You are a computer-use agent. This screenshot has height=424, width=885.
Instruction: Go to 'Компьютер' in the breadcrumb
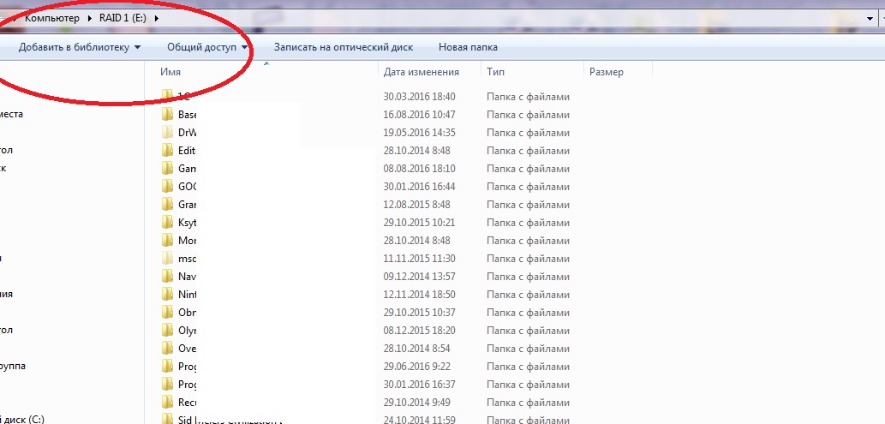pos(52,18)
